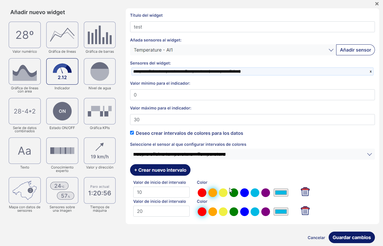Pick the green color for first interval
The width and height of the screenshot is (383, 246).
234,193
